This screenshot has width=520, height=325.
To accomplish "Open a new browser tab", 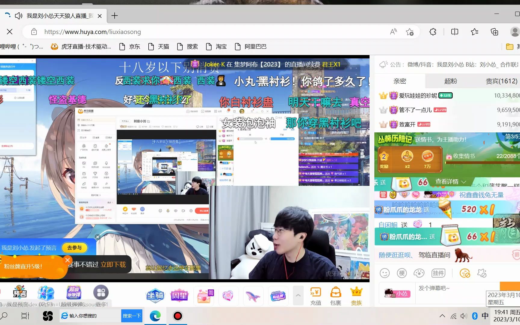I will pos(115,16).
